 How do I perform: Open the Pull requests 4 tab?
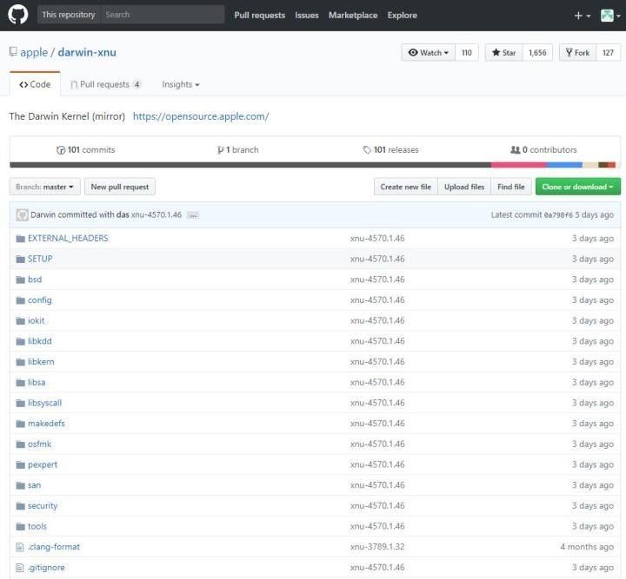[106, 84]
